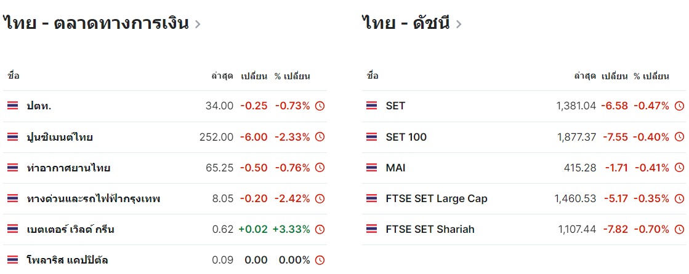689x274 pixels.
Task: Open โพลาริส แคปปิตัล stock link
Action: pos(68,260)
